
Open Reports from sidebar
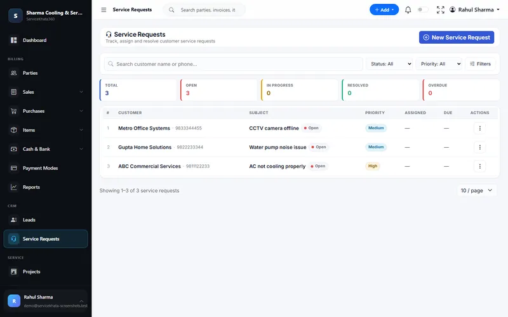coord(46,187)
